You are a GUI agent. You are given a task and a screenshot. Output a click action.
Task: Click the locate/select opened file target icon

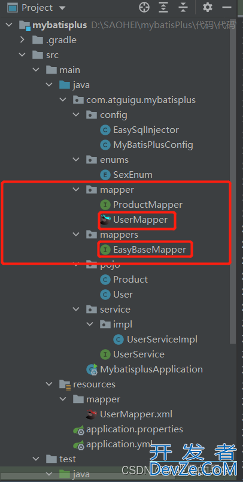144,7
